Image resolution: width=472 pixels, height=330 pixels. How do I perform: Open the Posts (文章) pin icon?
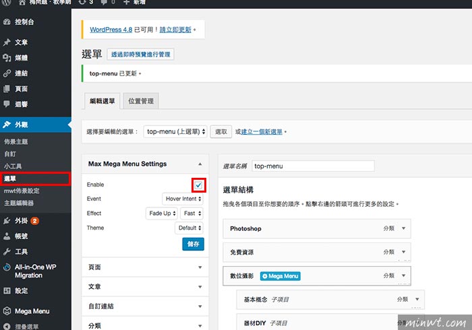click(7, 42)
